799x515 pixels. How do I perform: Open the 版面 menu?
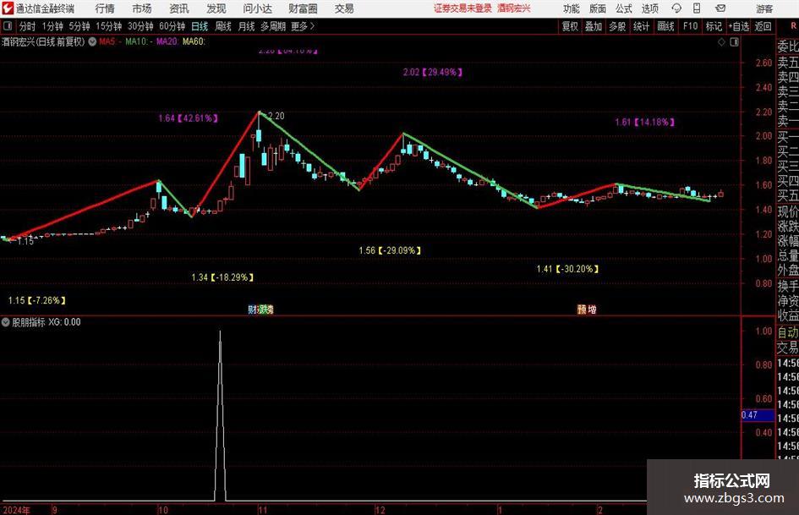(597, 8)
